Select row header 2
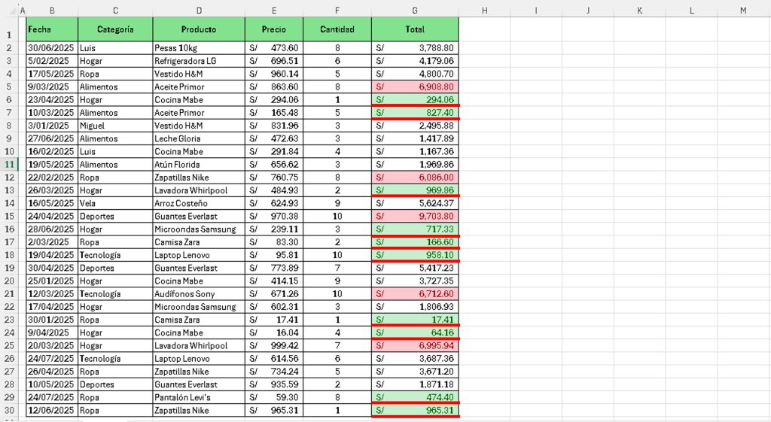The image size is (771, 422). pos(9,48)
